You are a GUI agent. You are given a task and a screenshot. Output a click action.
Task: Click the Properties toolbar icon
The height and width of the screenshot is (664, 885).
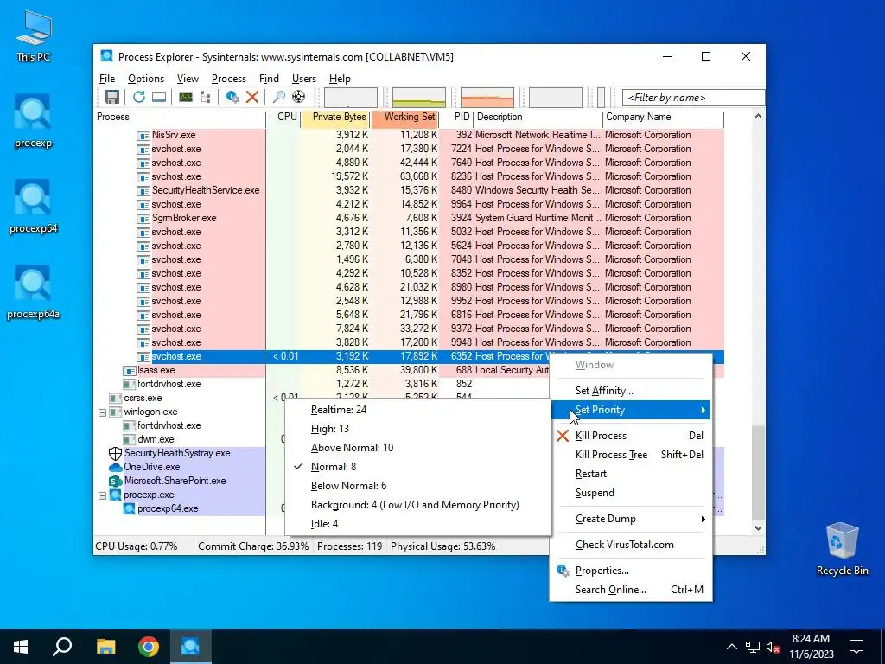pos(232,97)
